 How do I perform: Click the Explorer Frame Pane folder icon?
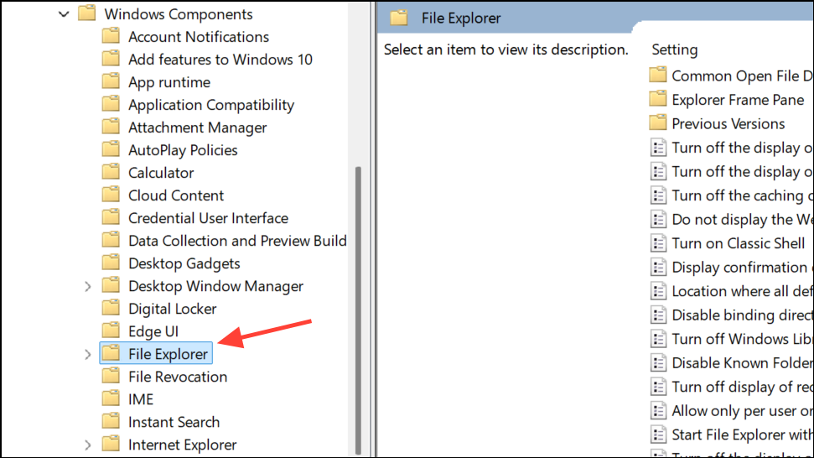point(658,100)
